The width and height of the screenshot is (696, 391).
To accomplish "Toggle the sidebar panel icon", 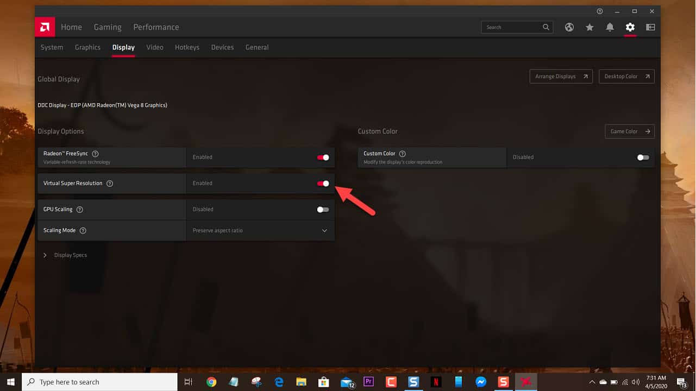I will (650, 27).
